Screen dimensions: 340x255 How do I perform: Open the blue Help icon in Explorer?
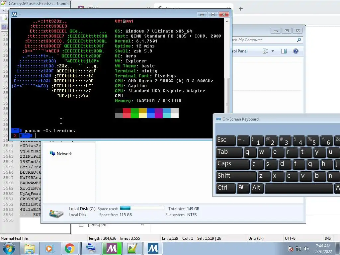click(296, 51)
